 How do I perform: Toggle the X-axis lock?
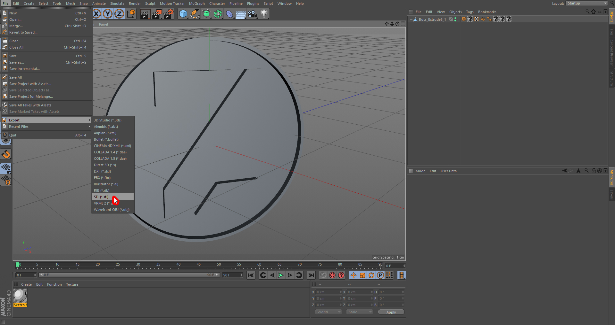click(96, 14)
